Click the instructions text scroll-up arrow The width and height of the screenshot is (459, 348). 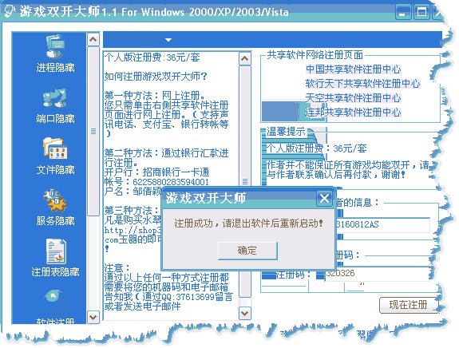pos(245,59)
